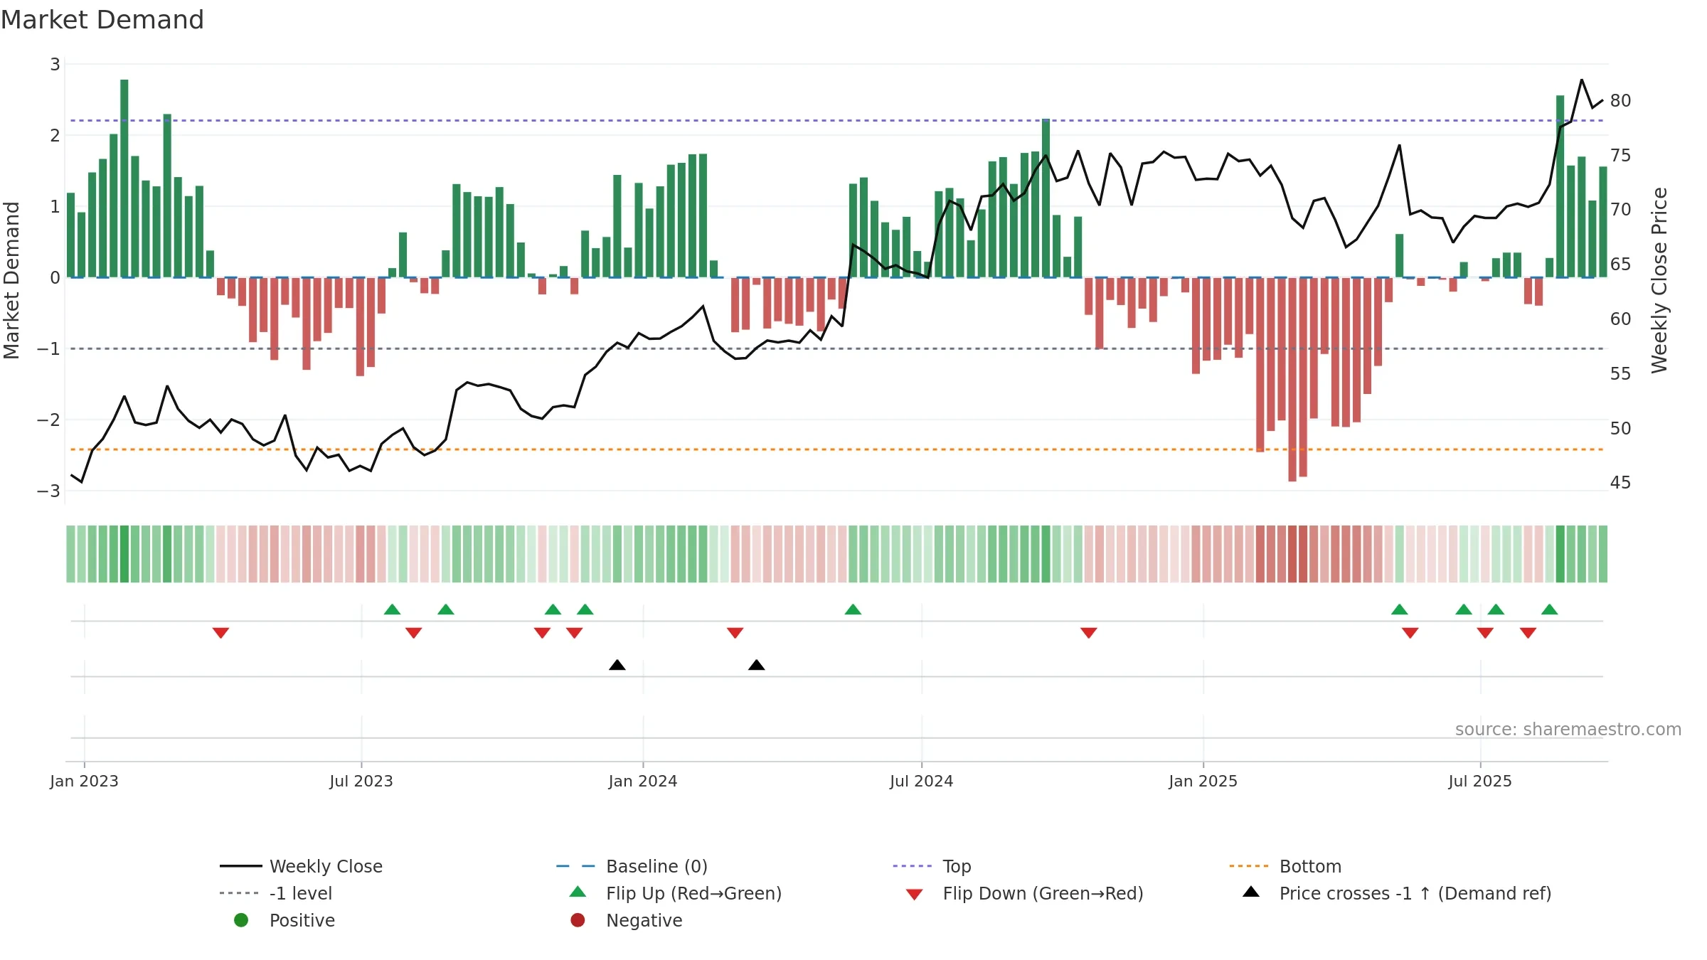Click the Top legend label
This screenshot has width=1707, height=960.
point(957,866)
